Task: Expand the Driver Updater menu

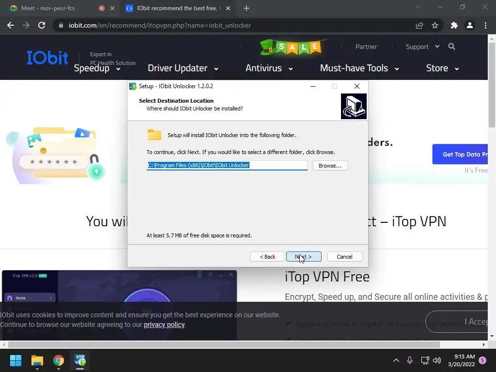Action: [x=183, y=68]
